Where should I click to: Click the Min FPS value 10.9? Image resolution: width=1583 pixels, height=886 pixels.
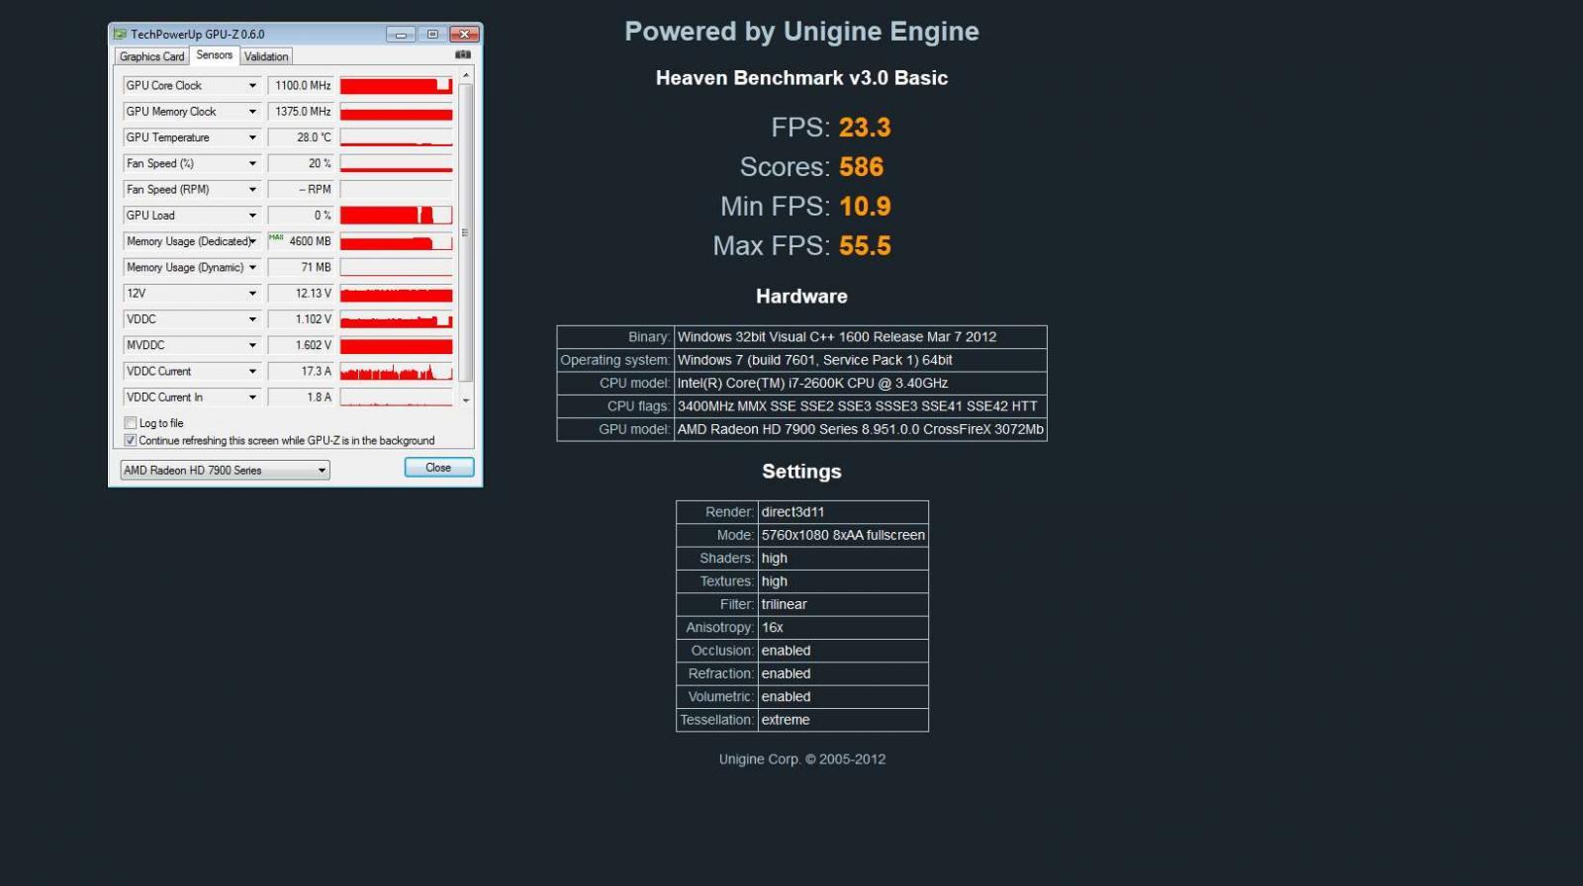(x=865, y=207)
